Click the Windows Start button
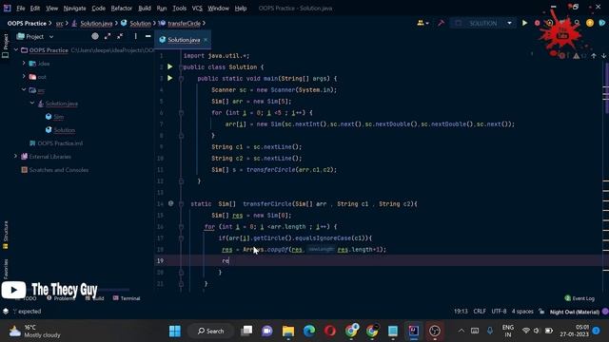Screen dimensions: 609x342 click(x=175, y=331)
